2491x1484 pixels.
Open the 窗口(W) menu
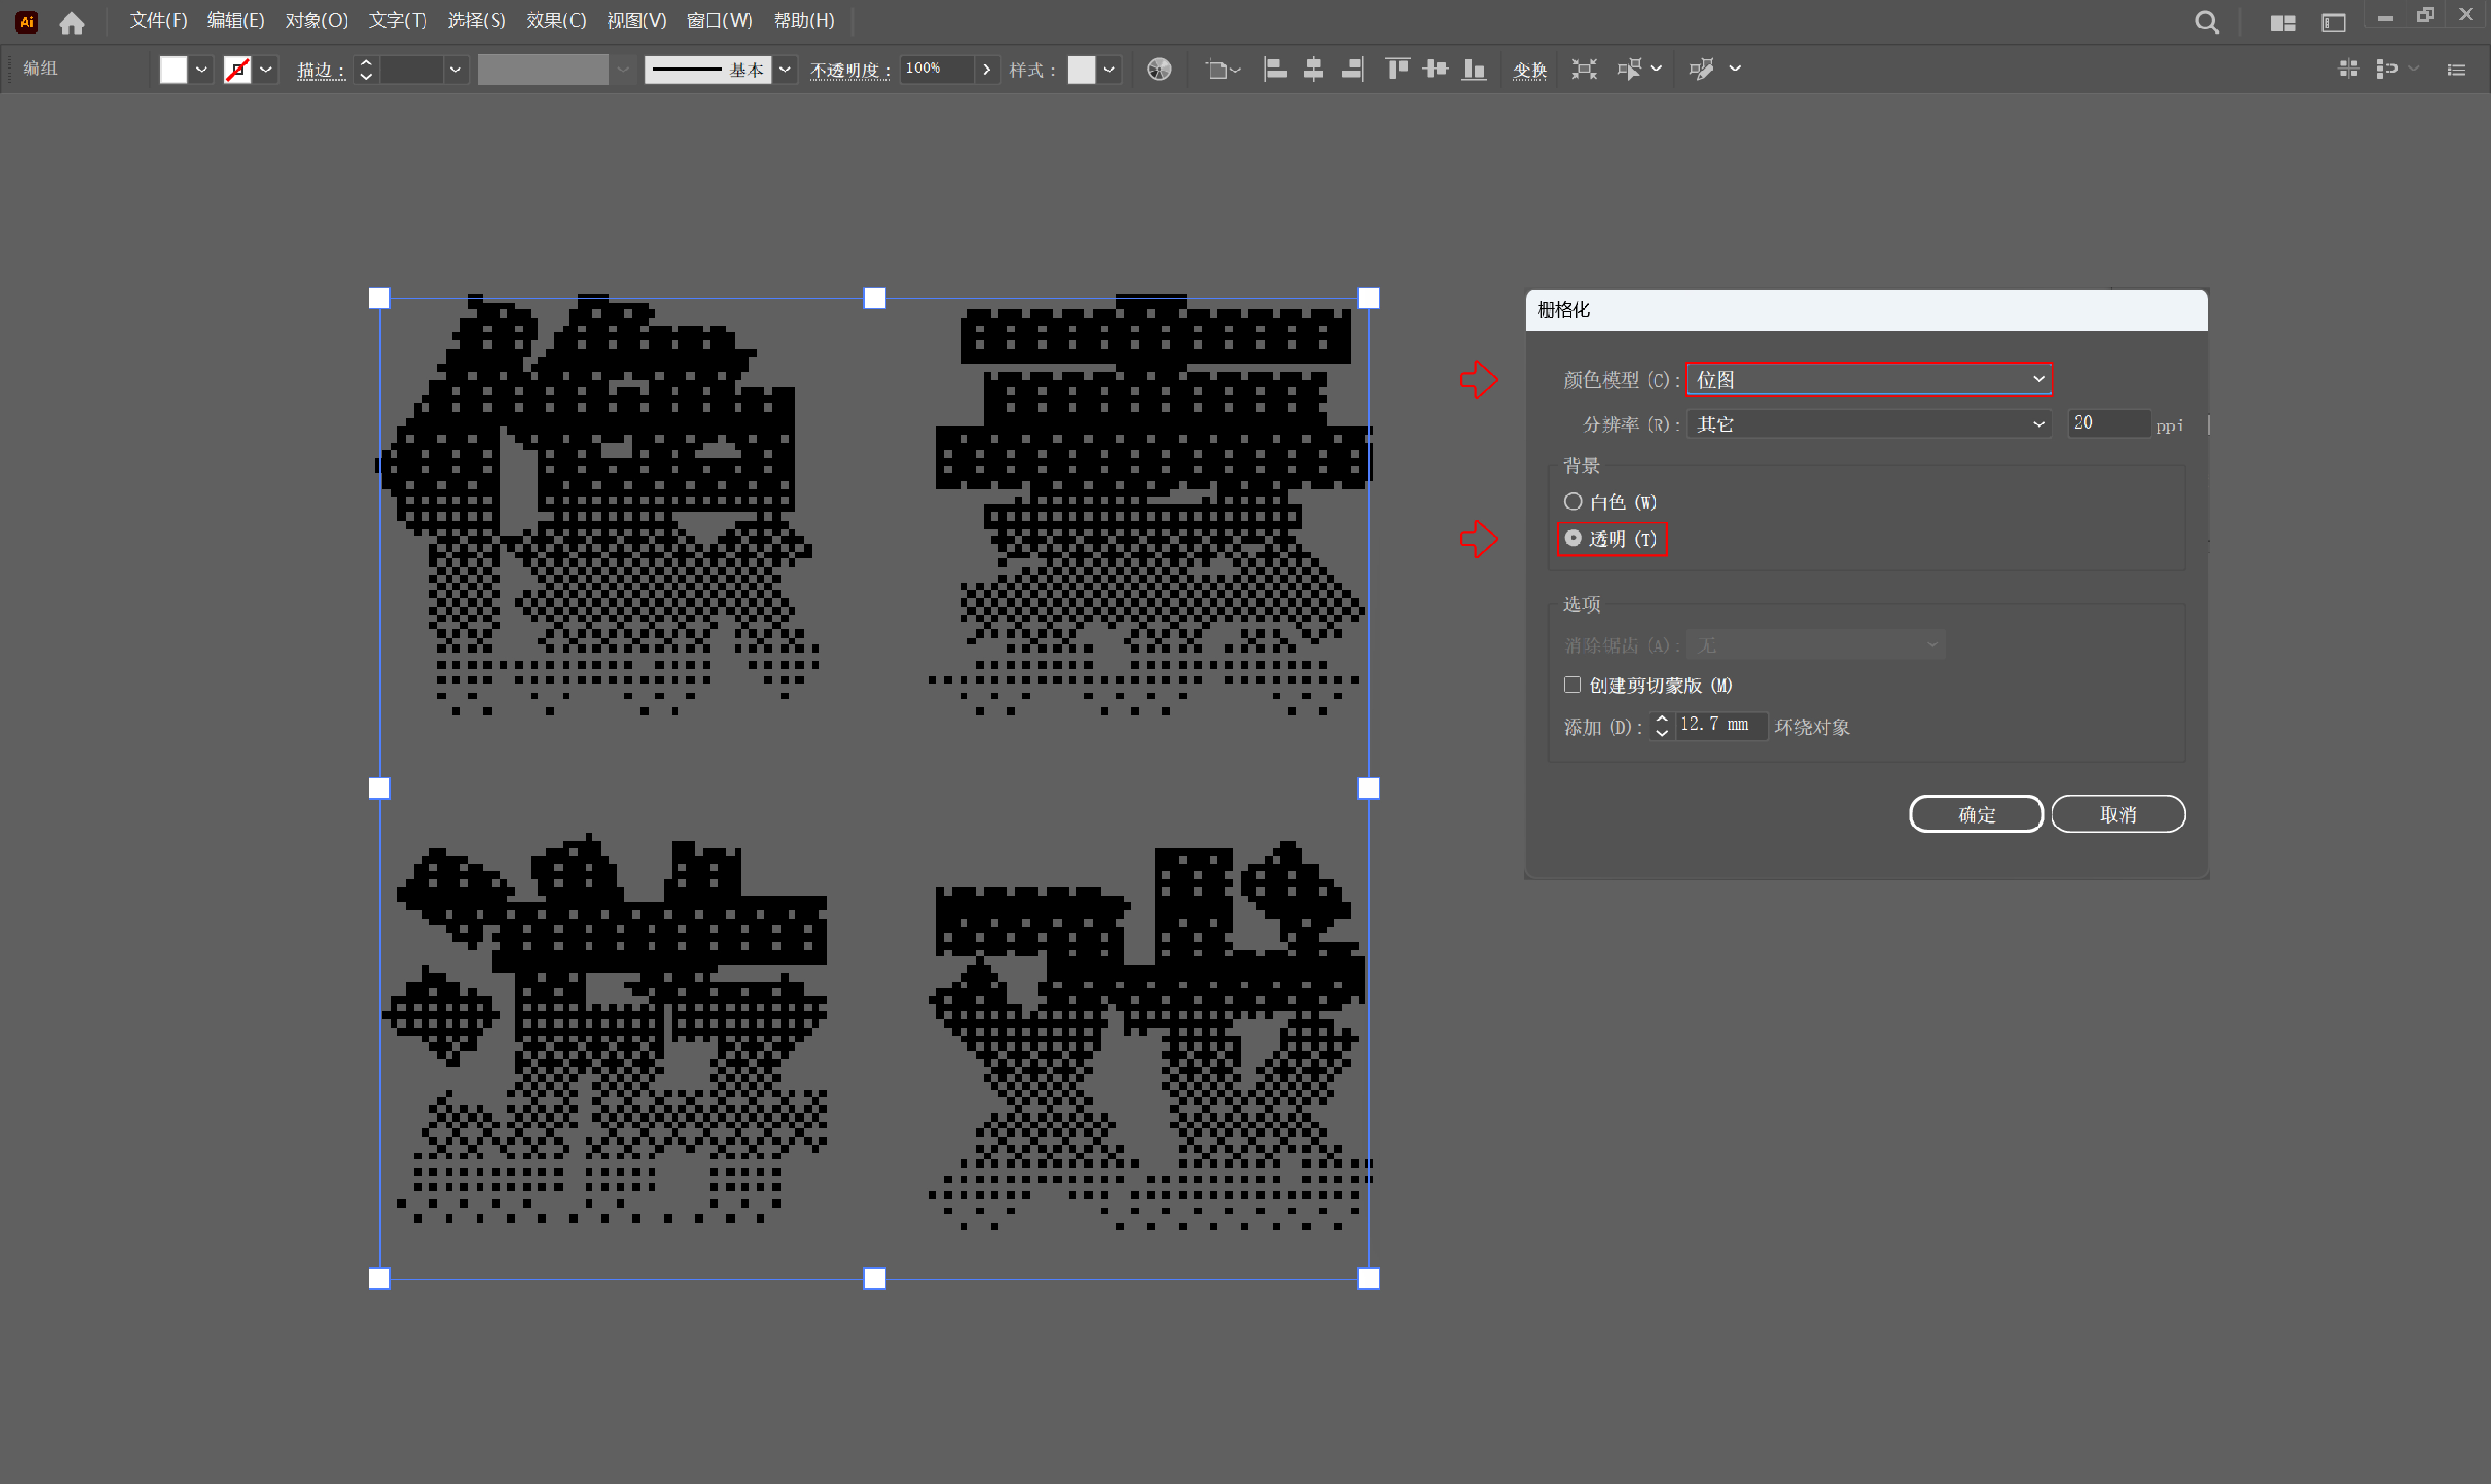[x=720, y=20]
